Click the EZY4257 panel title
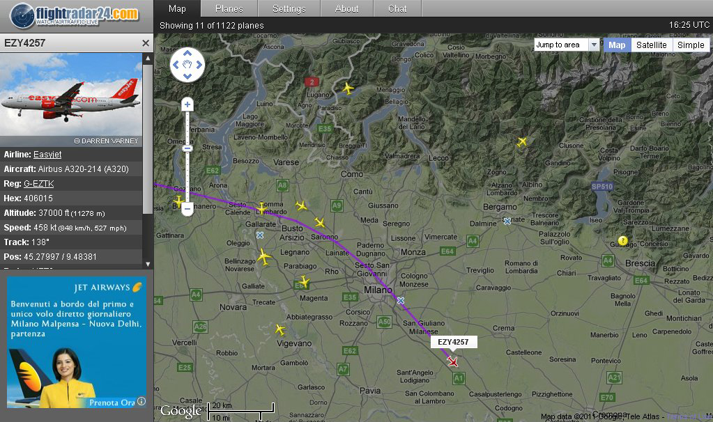 point(24,43)
